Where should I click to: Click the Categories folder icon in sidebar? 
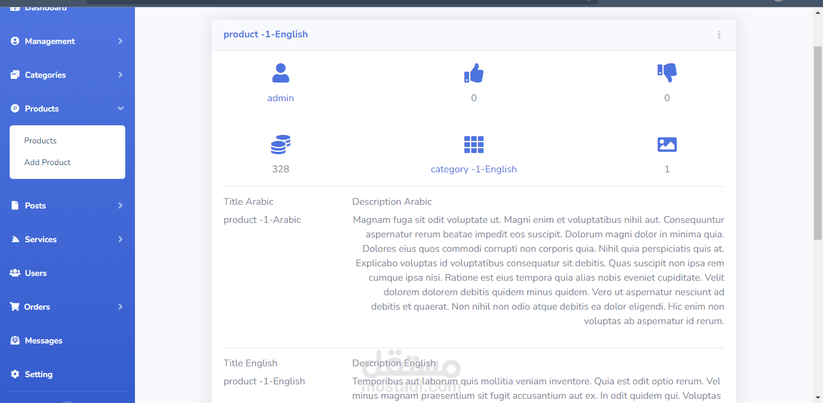pos(15,75)
